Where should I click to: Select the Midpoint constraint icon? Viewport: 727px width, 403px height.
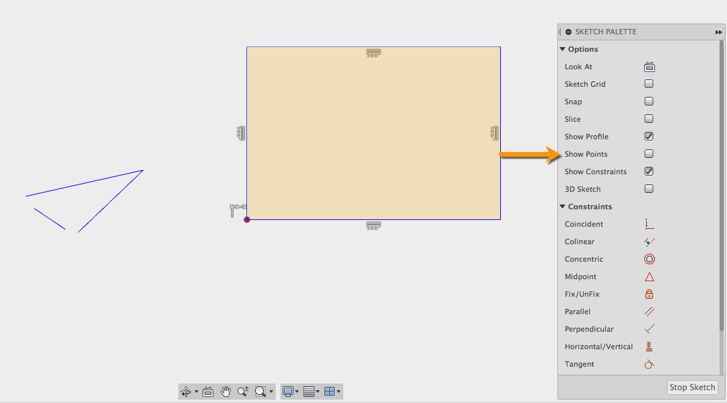tap(649, 277)
